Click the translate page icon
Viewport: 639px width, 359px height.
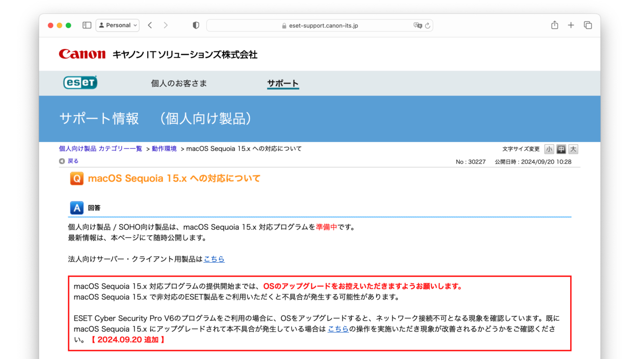tap(417, 25)
